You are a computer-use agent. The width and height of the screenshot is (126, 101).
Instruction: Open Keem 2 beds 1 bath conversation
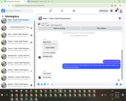point(17,21)
